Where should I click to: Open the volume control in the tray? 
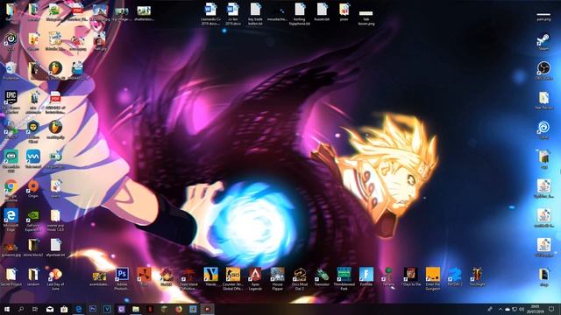[522, 309]
